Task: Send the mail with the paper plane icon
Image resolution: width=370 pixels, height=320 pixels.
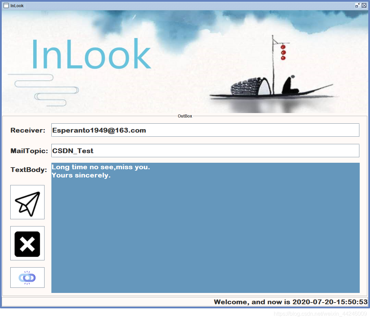Action: point(27,202)
